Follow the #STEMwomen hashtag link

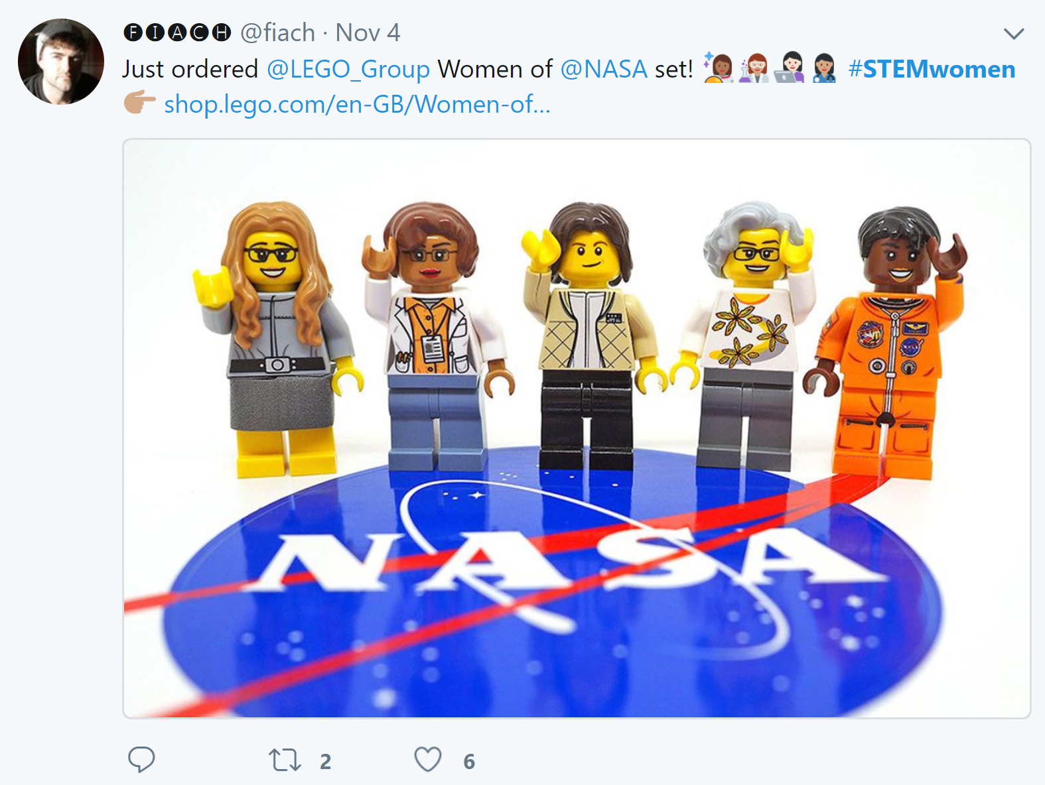click(932, 69)
